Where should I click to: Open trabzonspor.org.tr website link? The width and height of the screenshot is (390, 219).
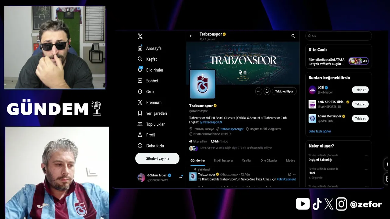pyautogui.click(x=232, y=129)
